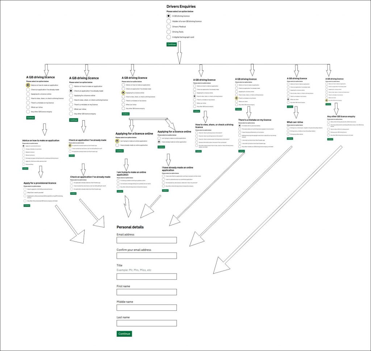Image resolution: width=371 pixels, height=351 pixels.
Task: Click Continue in 'Apply for a provisional licence' form
Action: pyautogui.click(x=27, y=205)
